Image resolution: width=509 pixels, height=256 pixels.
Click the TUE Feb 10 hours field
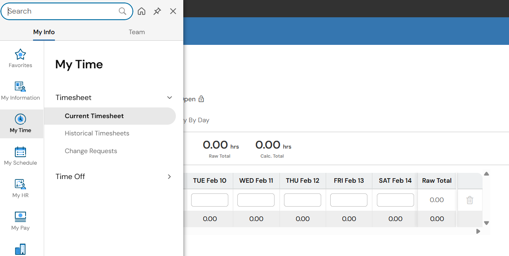210,200
